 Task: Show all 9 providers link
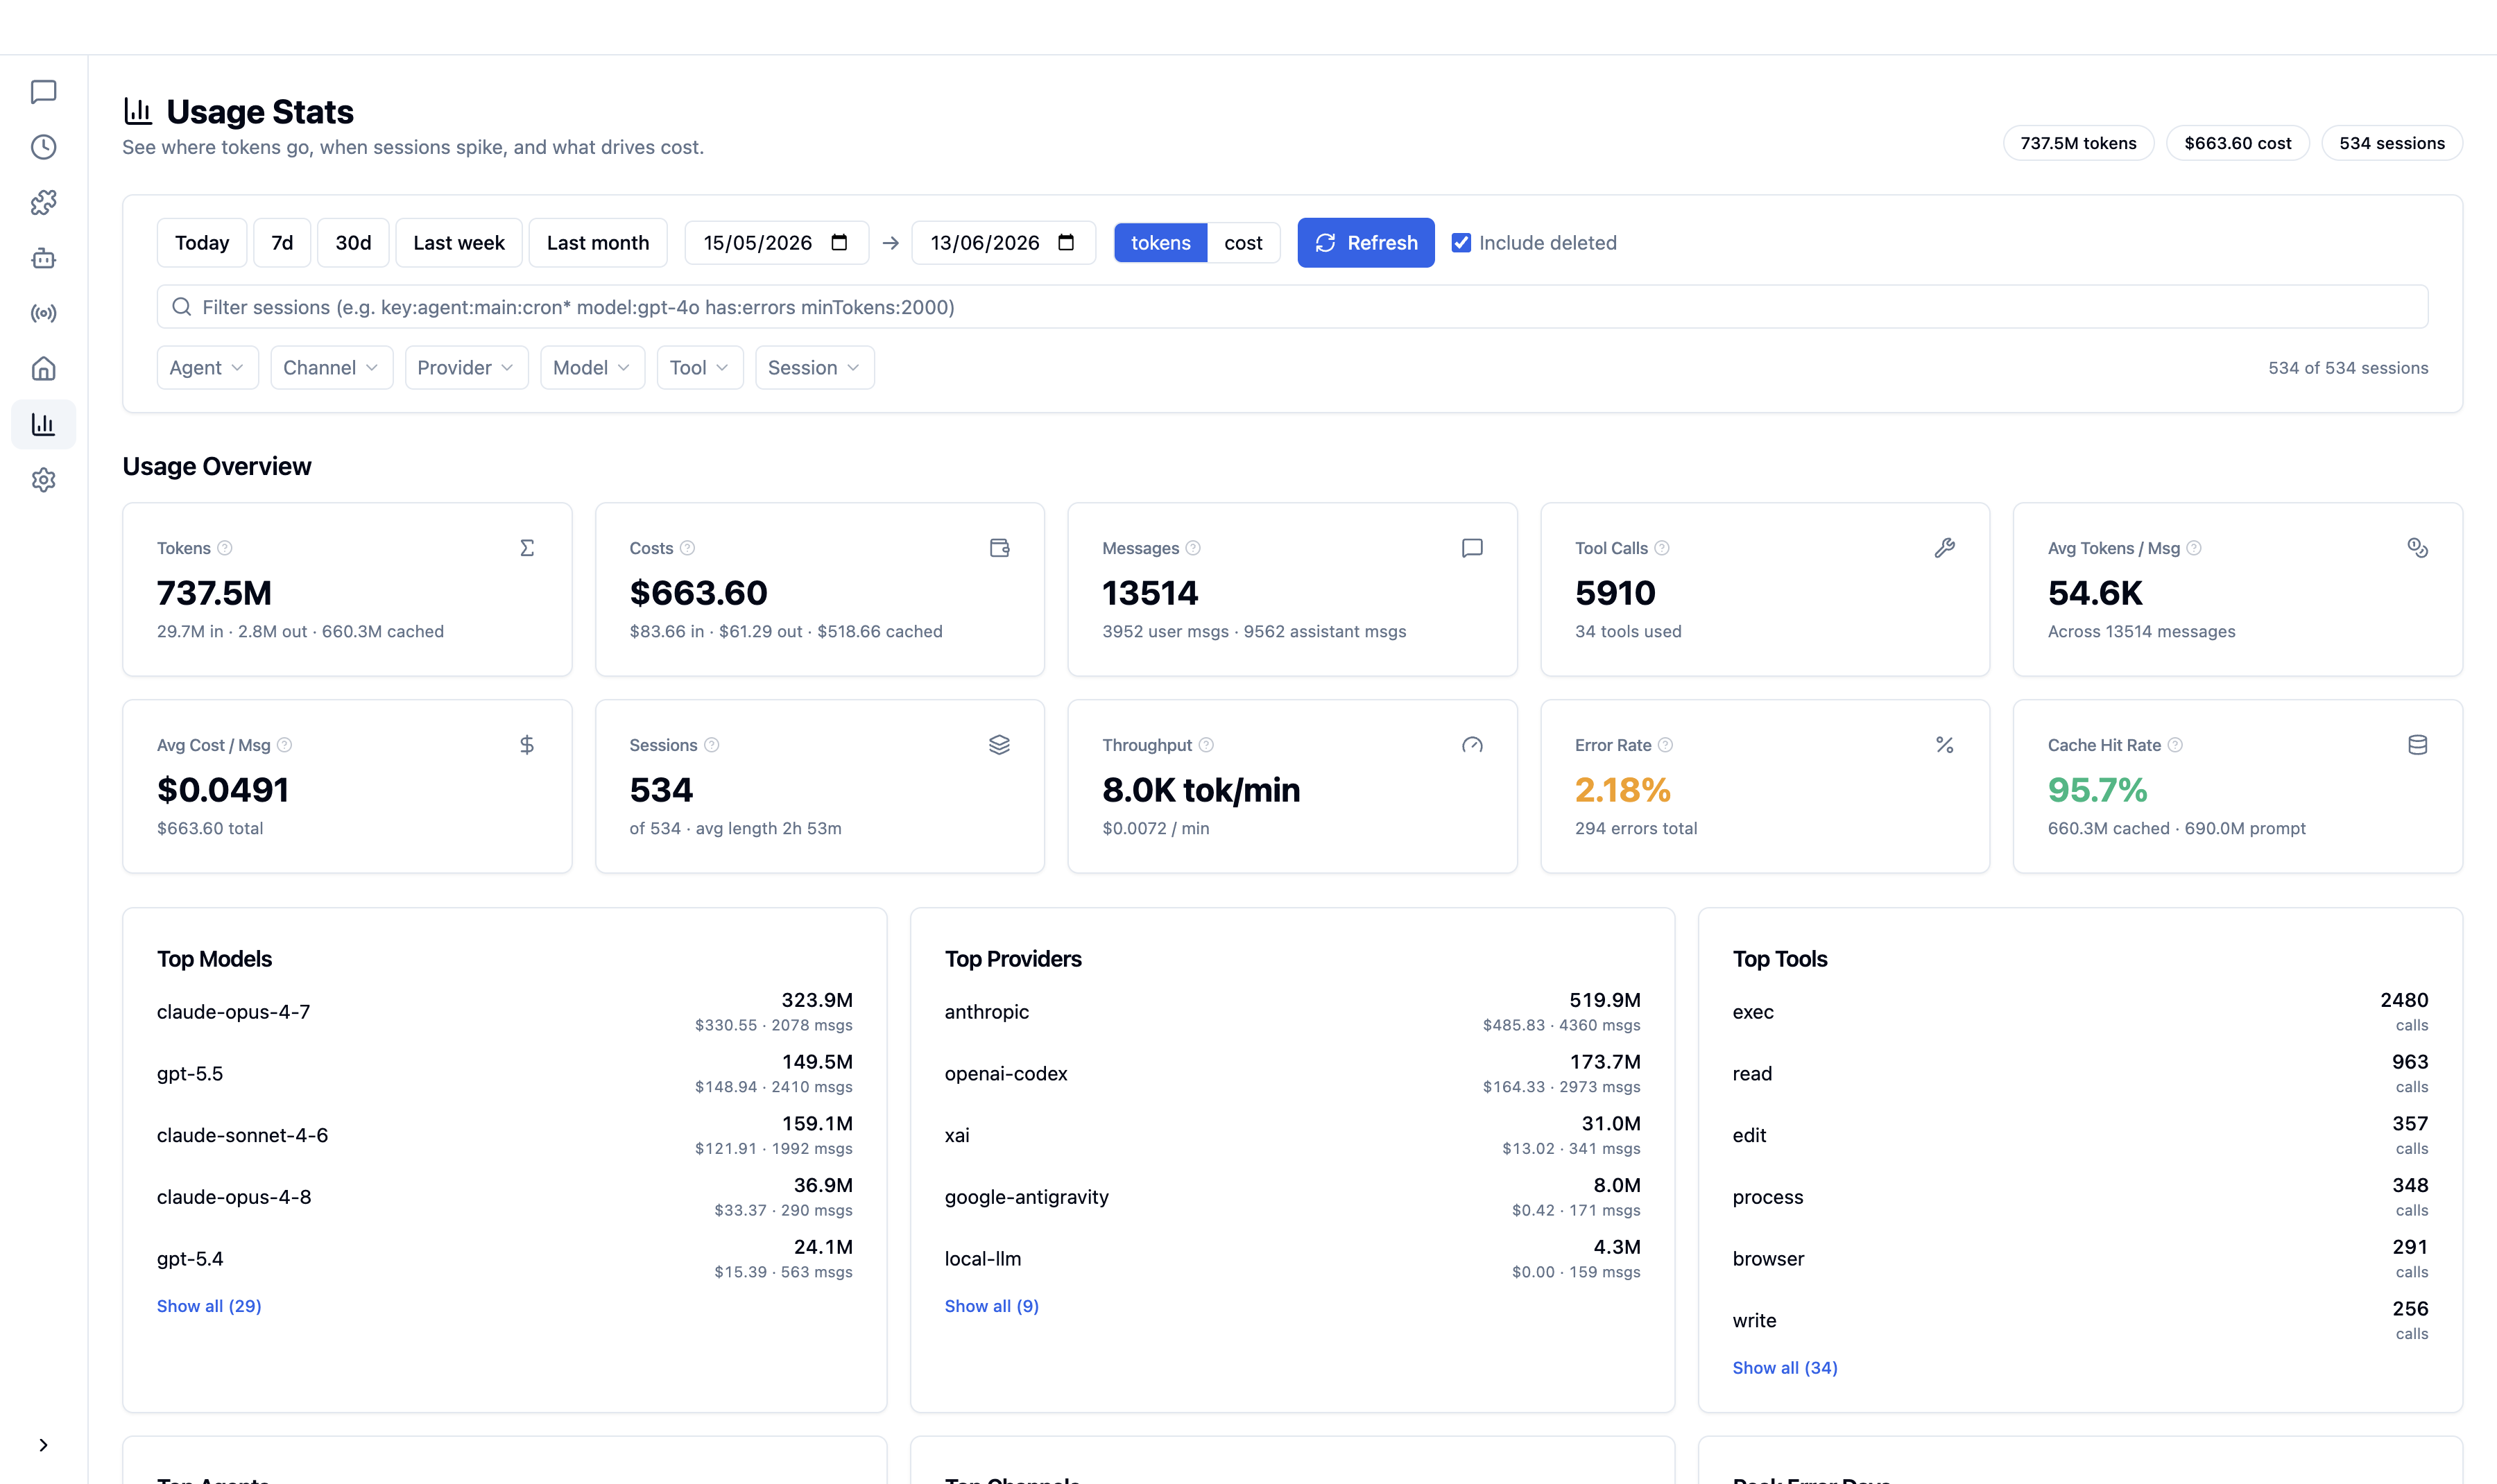pyautogui.click(x=992, y=1306)
